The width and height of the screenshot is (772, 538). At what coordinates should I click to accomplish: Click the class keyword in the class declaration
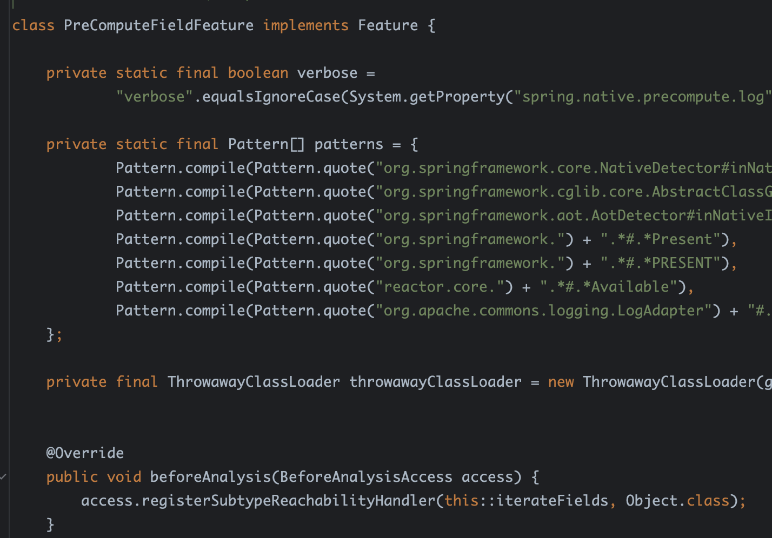pyautogui.click(x=34, y=25)
